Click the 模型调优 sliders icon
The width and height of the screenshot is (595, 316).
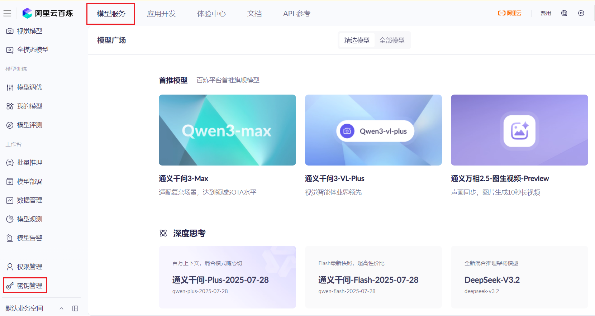click(10, 87)
